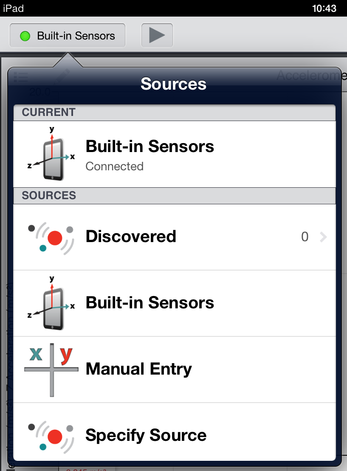
Task: Tap the dimmed pencil edit icon
Action: click(62, 76)
